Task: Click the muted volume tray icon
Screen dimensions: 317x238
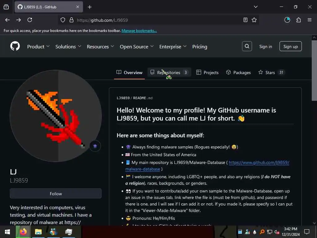Action: coord(276,232)
